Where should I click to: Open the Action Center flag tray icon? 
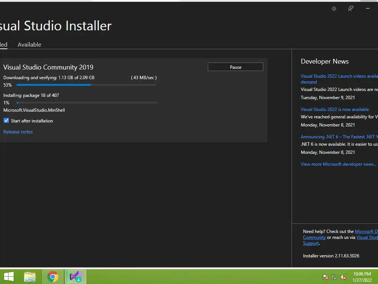[x=326, y=277]
